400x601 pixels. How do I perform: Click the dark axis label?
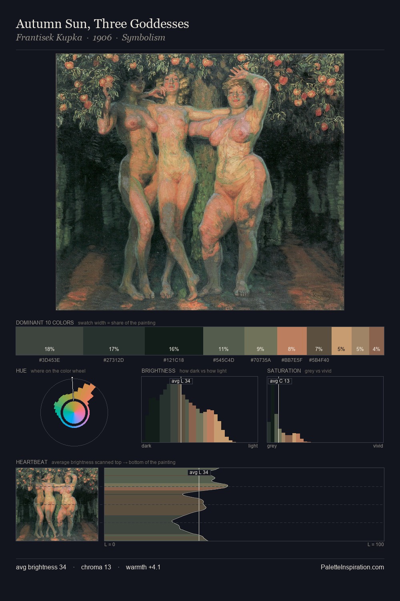coord(146,446)
